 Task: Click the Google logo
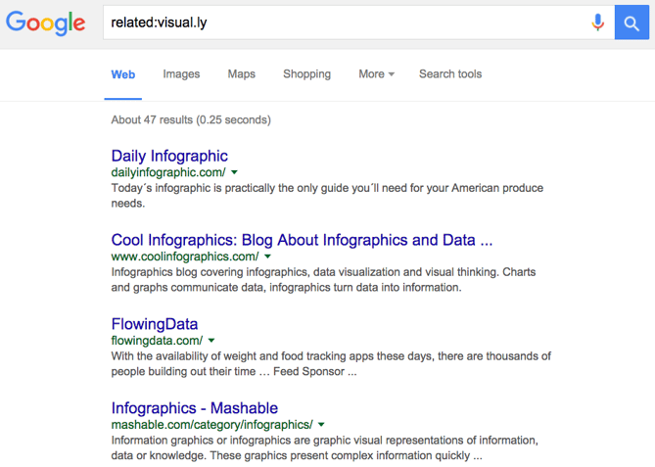[x=46, y=22]
